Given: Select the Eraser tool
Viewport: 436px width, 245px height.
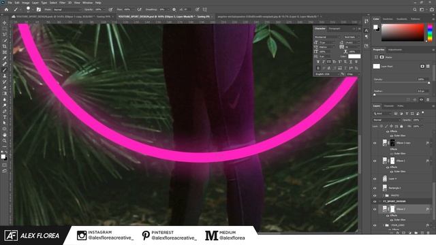Looking at the screenshot, I should (x=5, y=88).
